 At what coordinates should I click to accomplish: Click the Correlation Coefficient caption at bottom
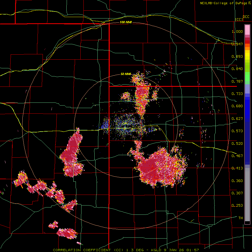[126, 250]
